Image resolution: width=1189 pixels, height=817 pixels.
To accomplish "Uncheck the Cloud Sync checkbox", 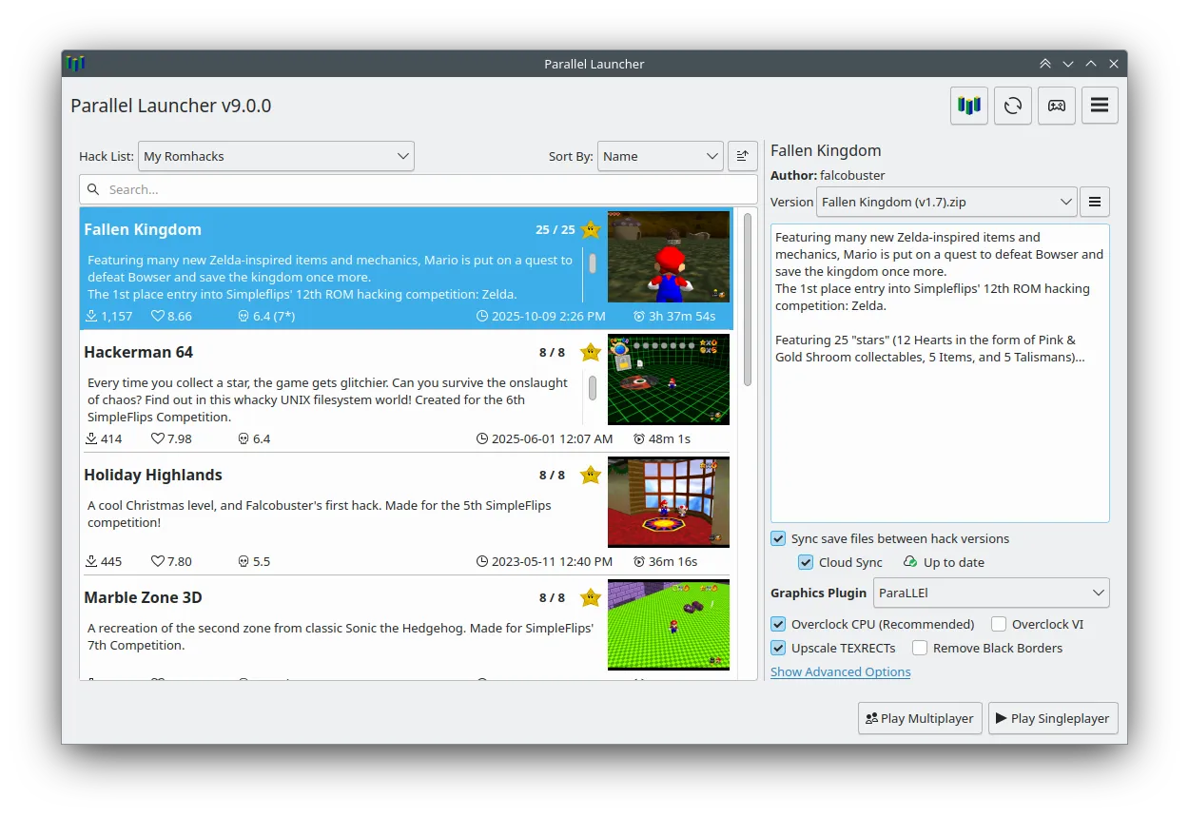I will [806, 562].
